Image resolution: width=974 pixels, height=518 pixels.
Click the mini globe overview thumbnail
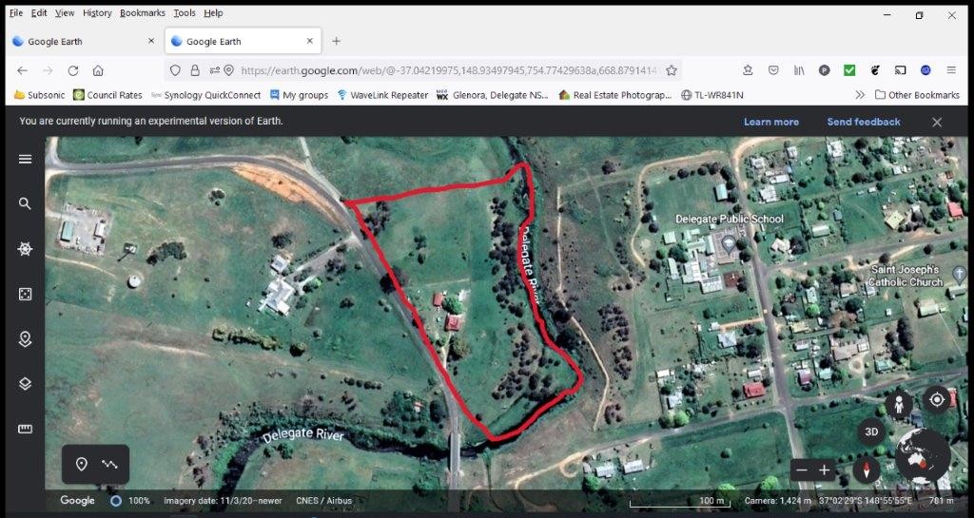(x=921, y=456)
